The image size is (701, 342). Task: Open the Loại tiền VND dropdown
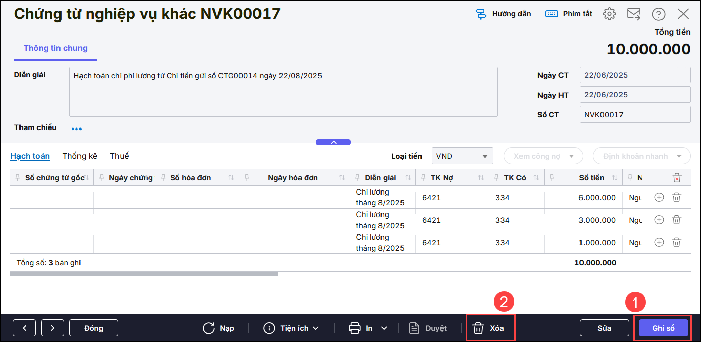485,156
